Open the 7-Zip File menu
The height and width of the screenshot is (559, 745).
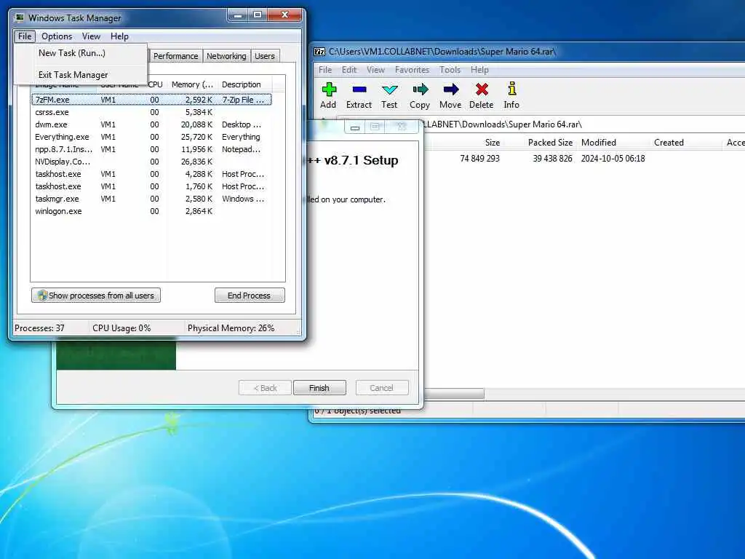(x=325, y=70)
